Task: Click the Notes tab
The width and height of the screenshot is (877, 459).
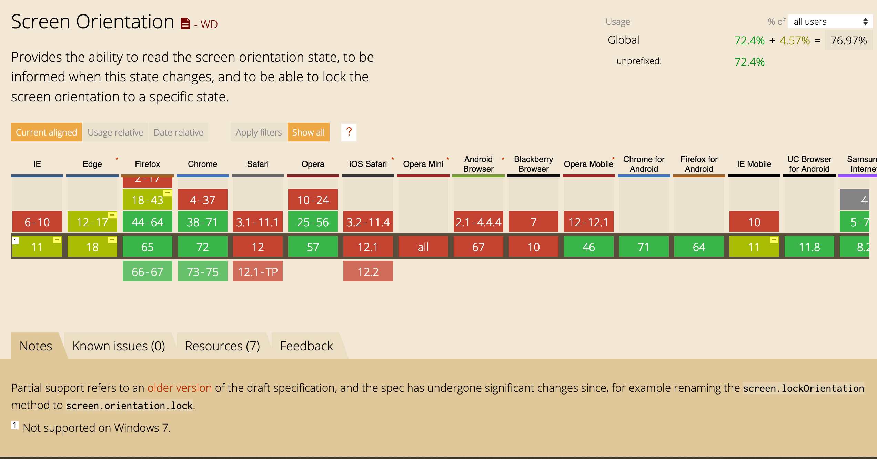Action: (36, 345)
